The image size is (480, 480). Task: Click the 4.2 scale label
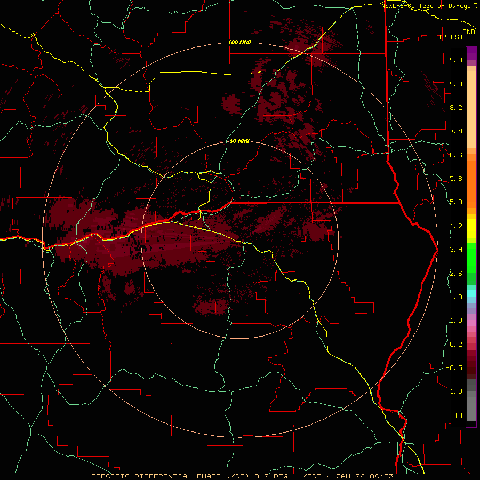click(456, 226)
